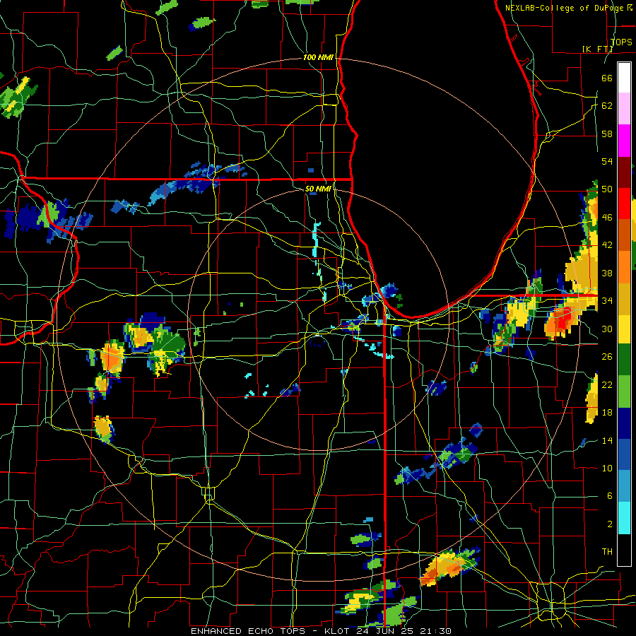Click the 46 value on the legend
The image size is (636, 636).
tap(607, 218)
